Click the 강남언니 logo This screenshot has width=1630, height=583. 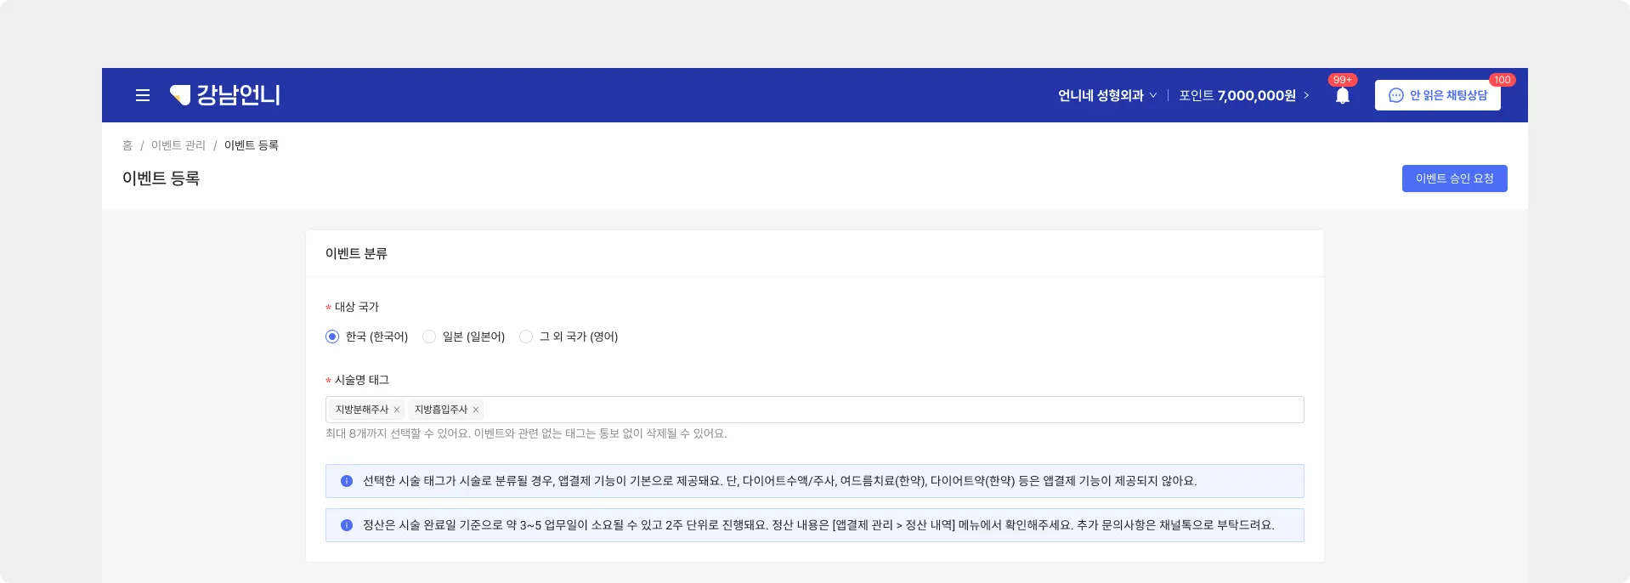[225, 94]
